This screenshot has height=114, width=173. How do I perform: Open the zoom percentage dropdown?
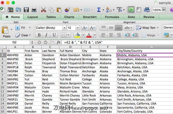(x=164, y=10)
